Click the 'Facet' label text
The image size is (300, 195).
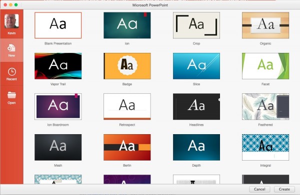click(x=265, y=84)
